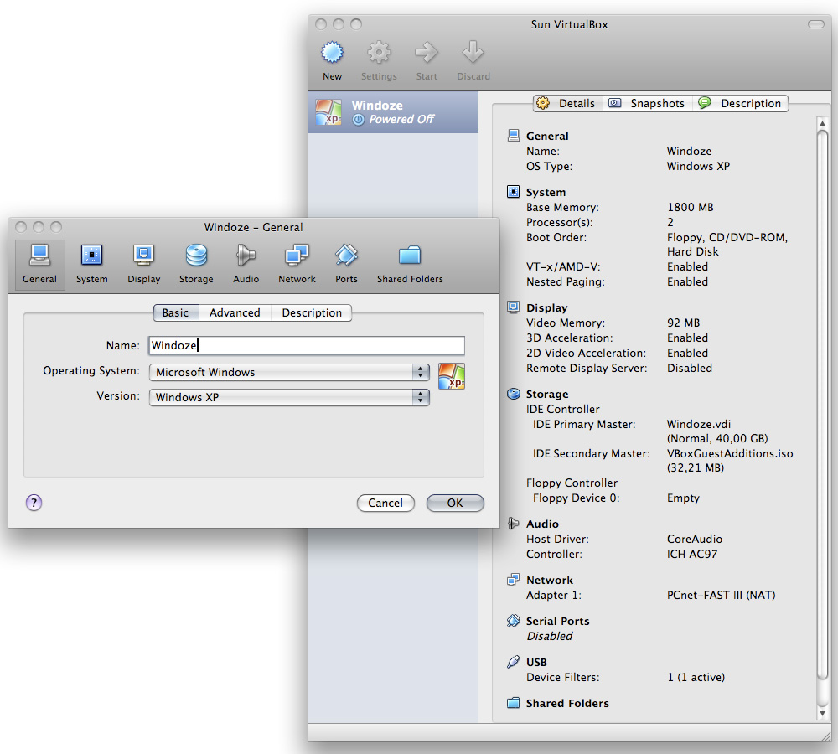Click the OK button
The height and width of the screenshot is (754, 838).
click(x=455, y=503)
